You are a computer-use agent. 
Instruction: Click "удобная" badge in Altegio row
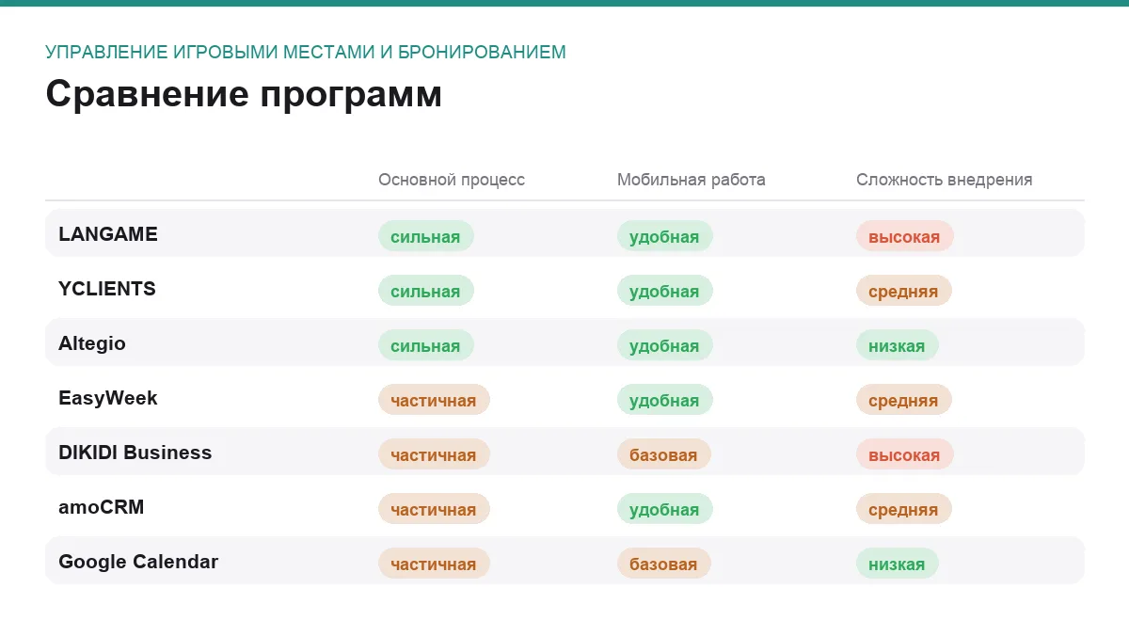(665, 345)
